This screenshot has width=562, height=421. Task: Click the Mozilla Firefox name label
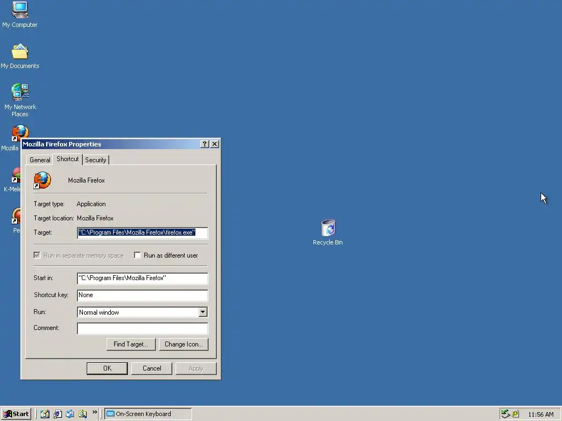86,180
